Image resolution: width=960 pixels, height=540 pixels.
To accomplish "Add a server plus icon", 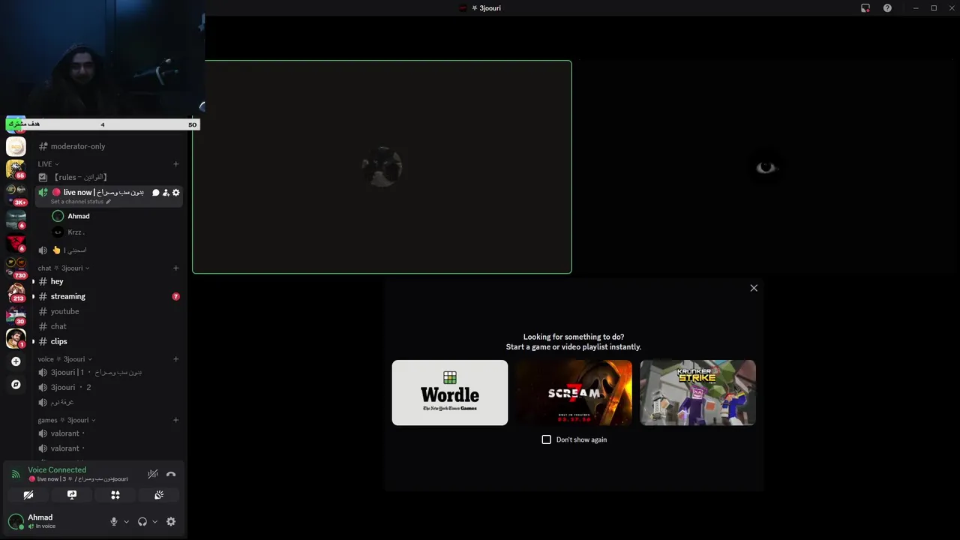I will pyautogui.click(x=16, y=361).
